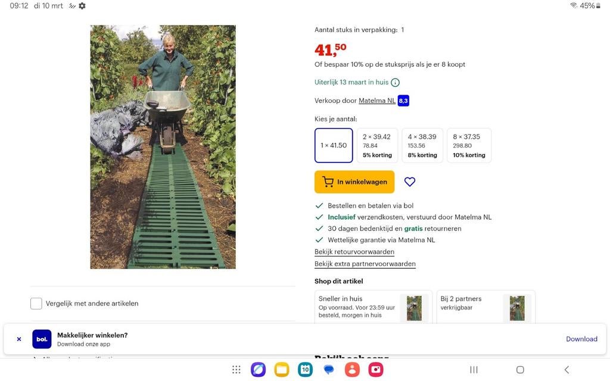Select the 8 × 37.35 quantity option
The width and height of the screenshot is (610, 381).
click(x=469, y=145)
